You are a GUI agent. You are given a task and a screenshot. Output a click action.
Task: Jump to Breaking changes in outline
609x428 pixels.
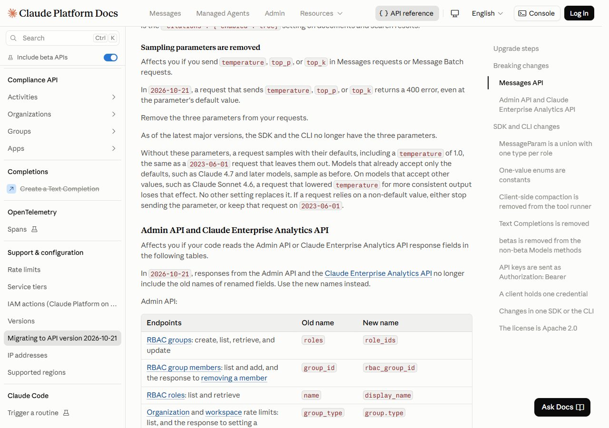[521, 66]
